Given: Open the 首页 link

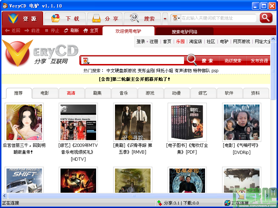Looking at the screenshot, I should (167, 42).
